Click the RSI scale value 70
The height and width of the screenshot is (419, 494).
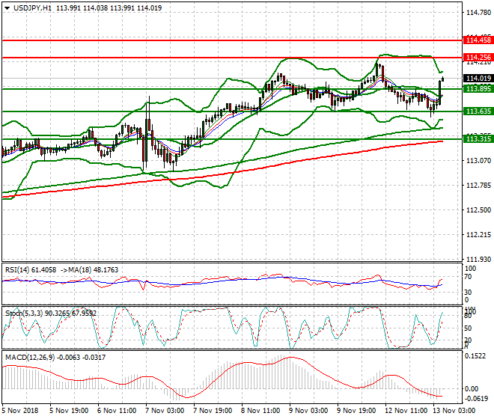tap(468, 277)
